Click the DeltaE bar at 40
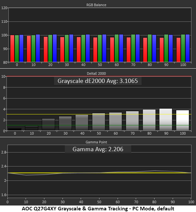The height and width of the screenshot is (212, 196). click(82, 123)
